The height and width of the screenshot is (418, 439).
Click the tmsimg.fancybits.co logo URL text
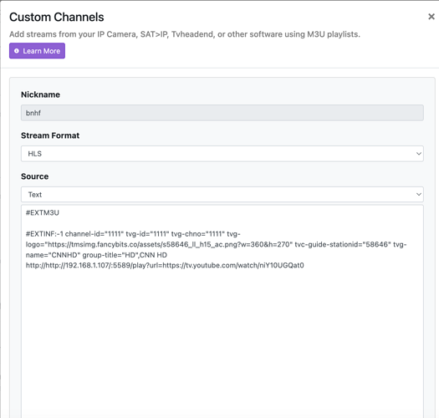(169, 244)
